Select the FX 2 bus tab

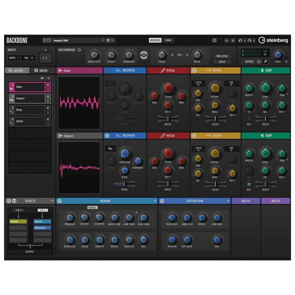[43, 210]
